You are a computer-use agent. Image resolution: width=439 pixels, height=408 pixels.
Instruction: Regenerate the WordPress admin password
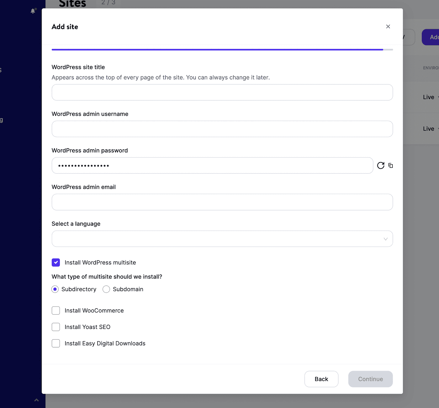[381, 165]
